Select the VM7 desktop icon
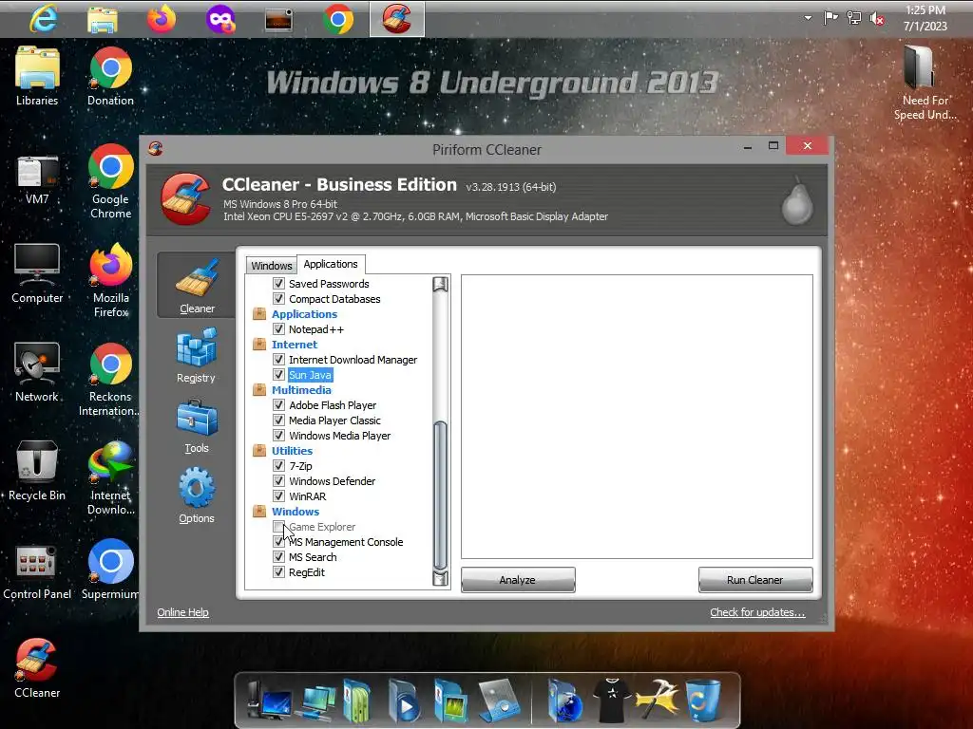 pyautogui.click(x=37, y=179)
